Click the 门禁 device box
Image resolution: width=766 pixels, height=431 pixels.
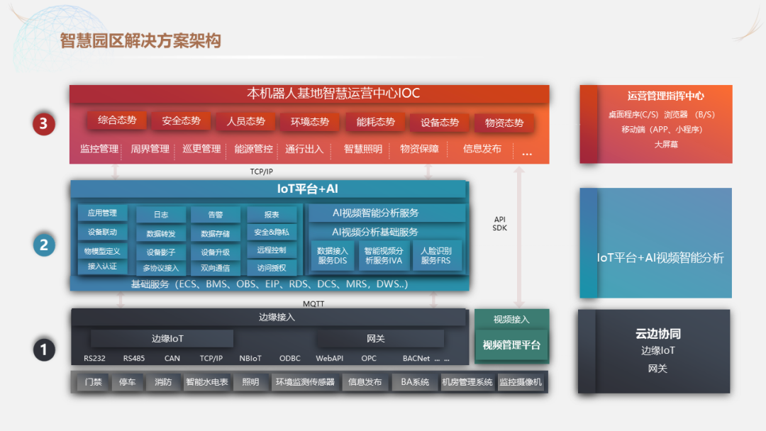tap(94, 382)
